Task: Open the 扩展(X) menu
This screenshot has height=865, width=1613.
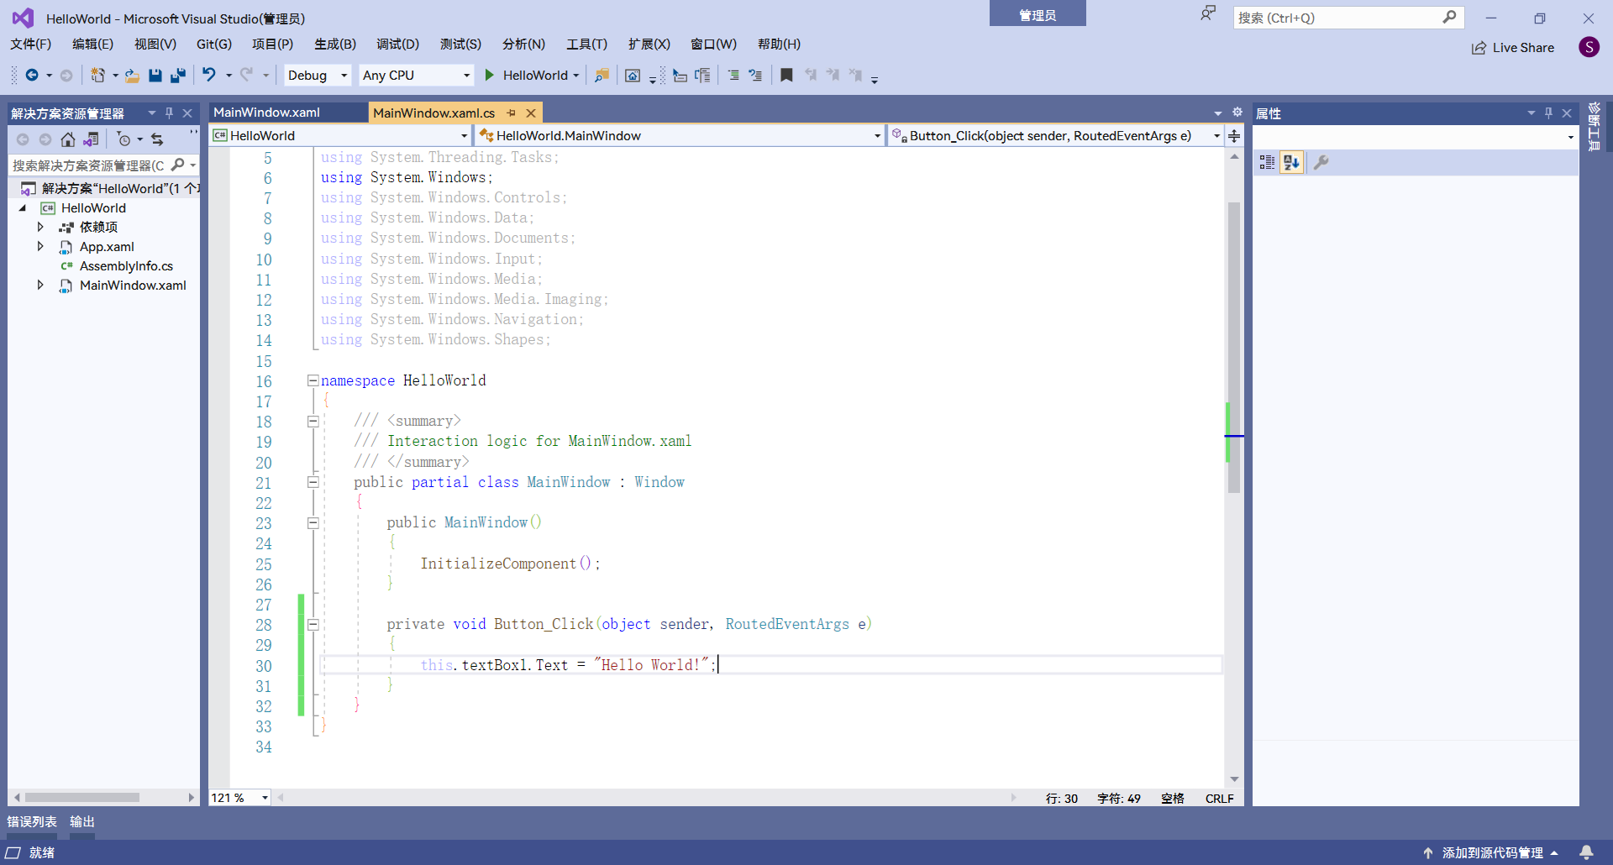Action: 649,44
